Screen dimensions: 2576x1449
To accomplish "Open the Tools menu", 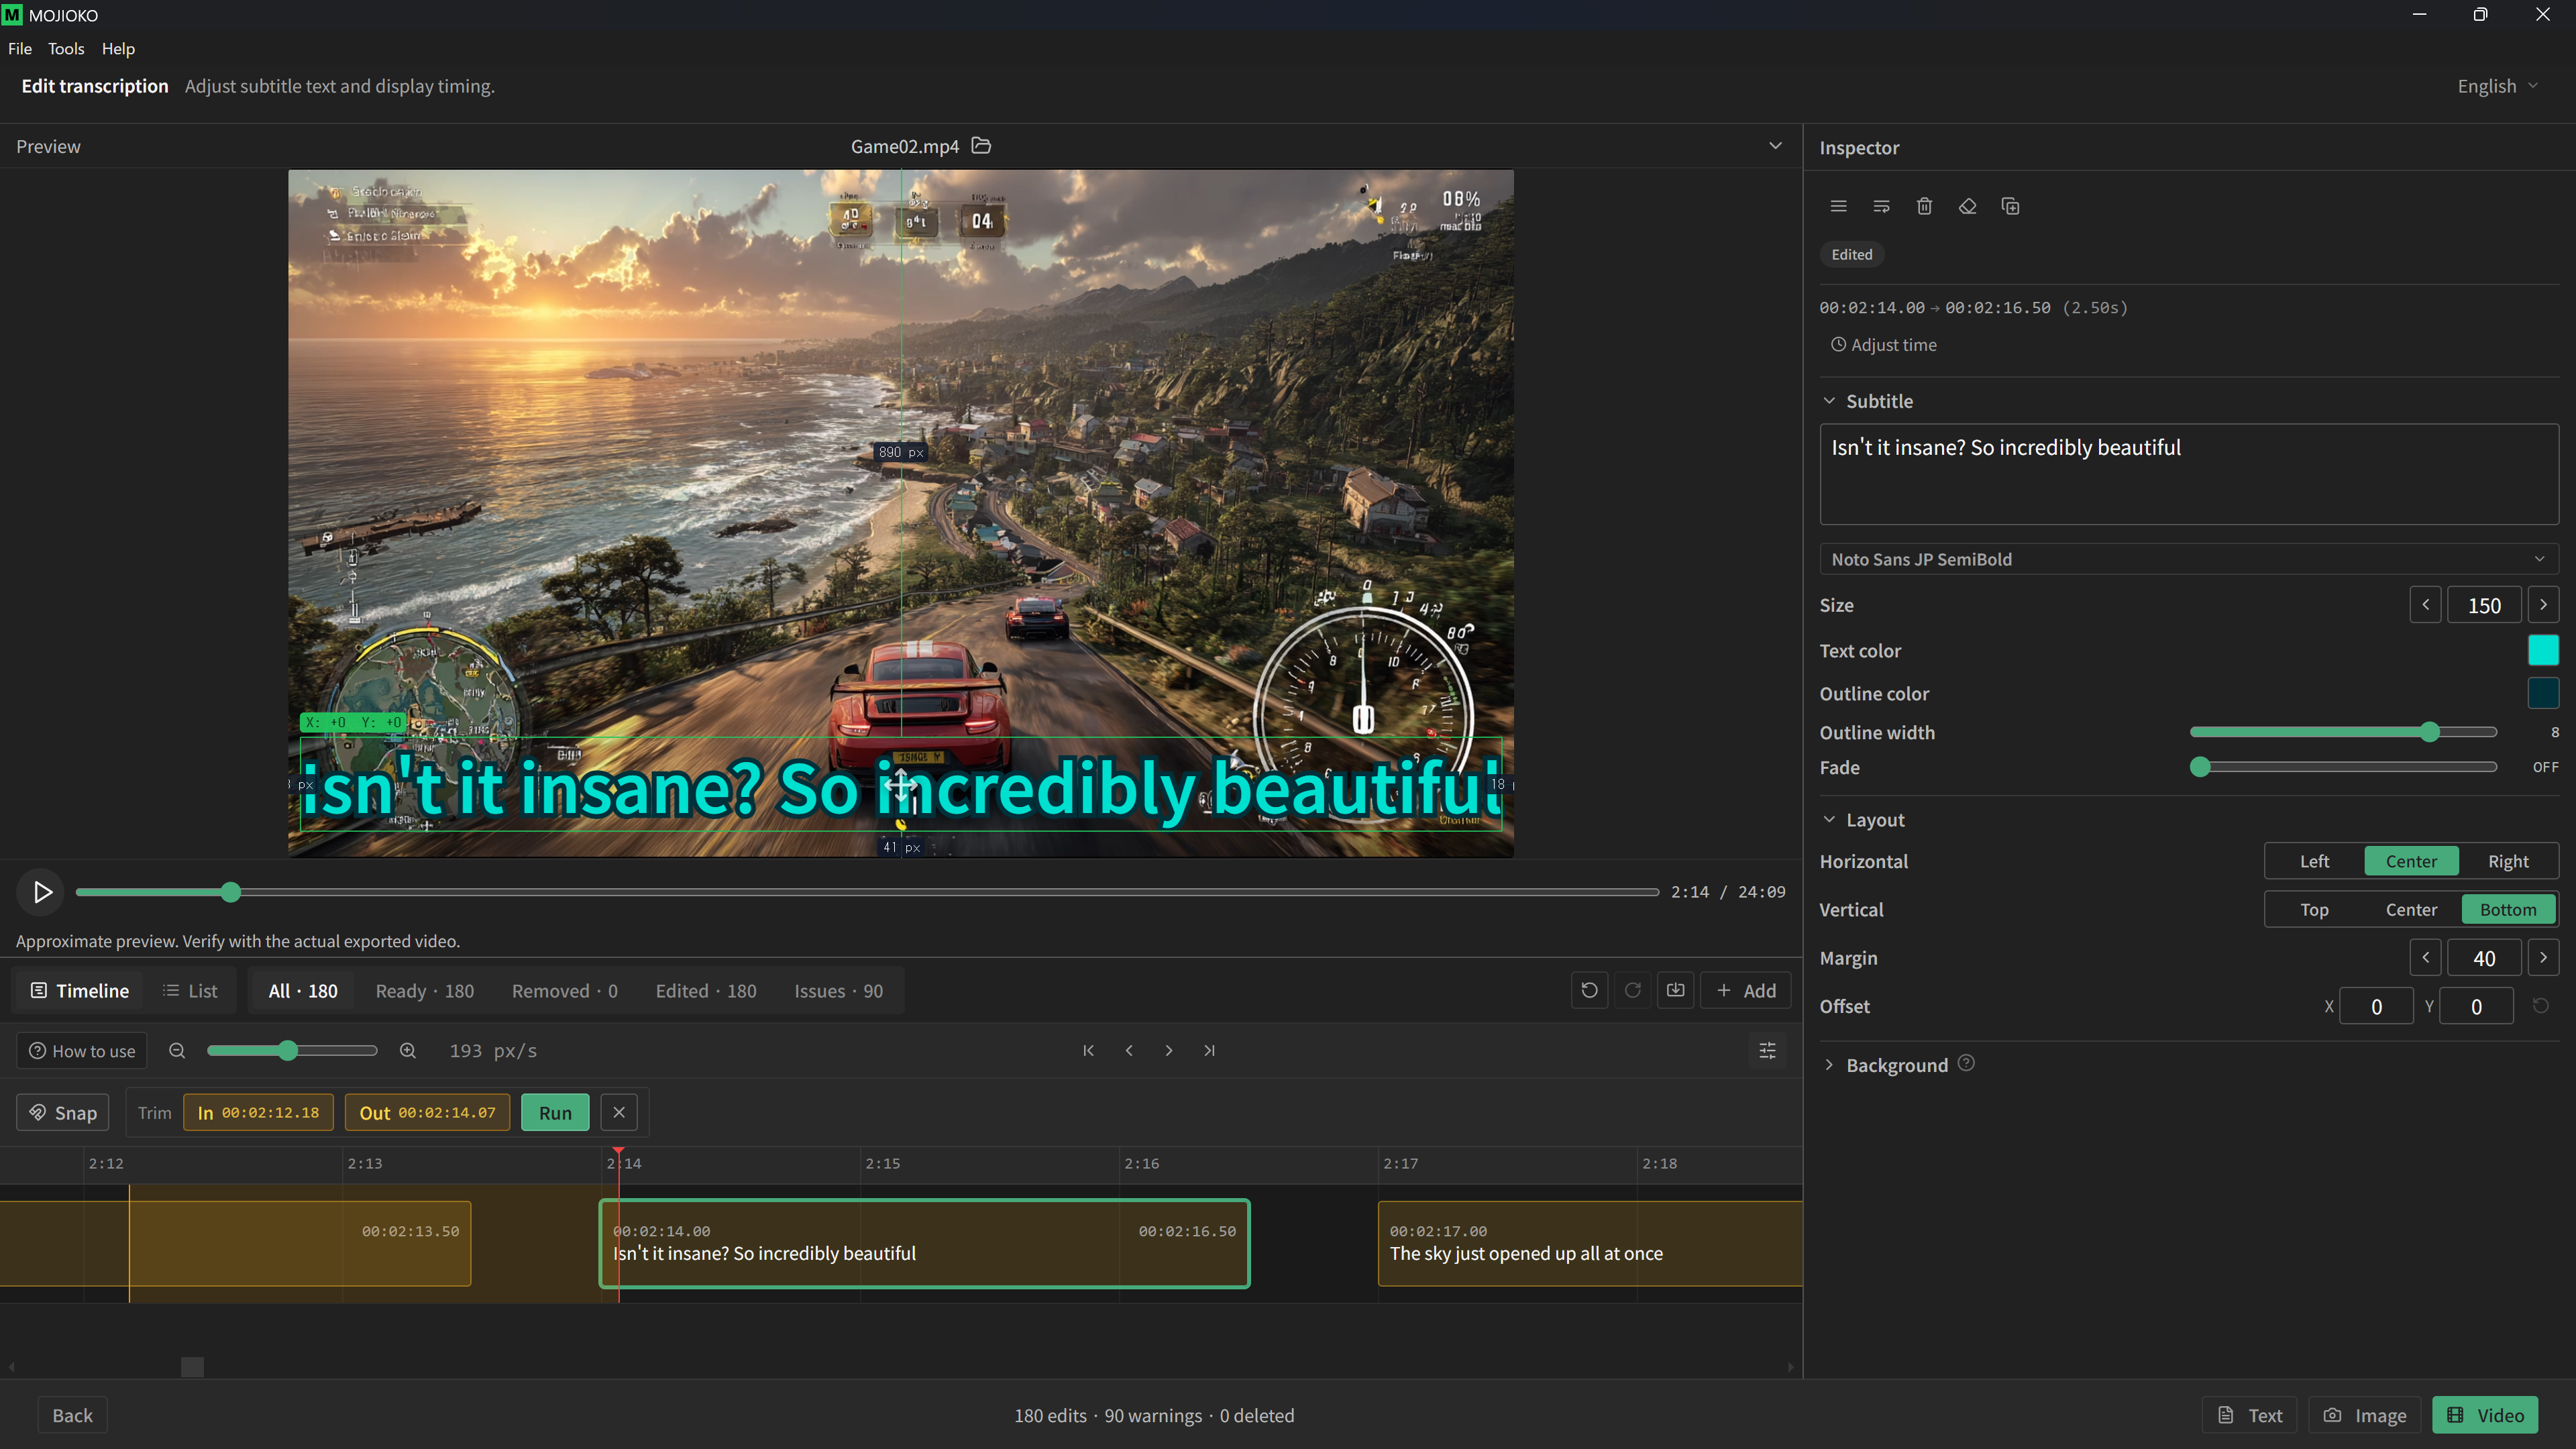I will click(x=66, y=48).
